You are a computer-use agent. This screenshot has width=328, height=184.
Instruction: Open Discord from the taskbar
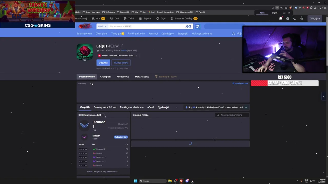[187, 181]
